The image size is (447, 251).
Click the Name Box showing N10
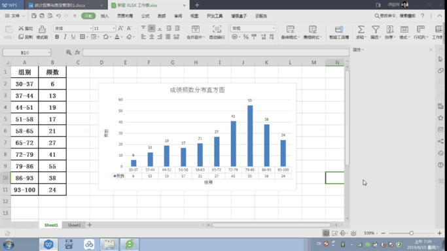pyautogui.click(x=27, y=53)
